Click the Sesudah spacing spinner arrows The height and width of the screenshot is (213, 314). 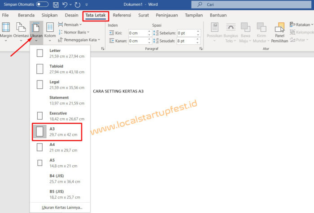pos(198,41)
